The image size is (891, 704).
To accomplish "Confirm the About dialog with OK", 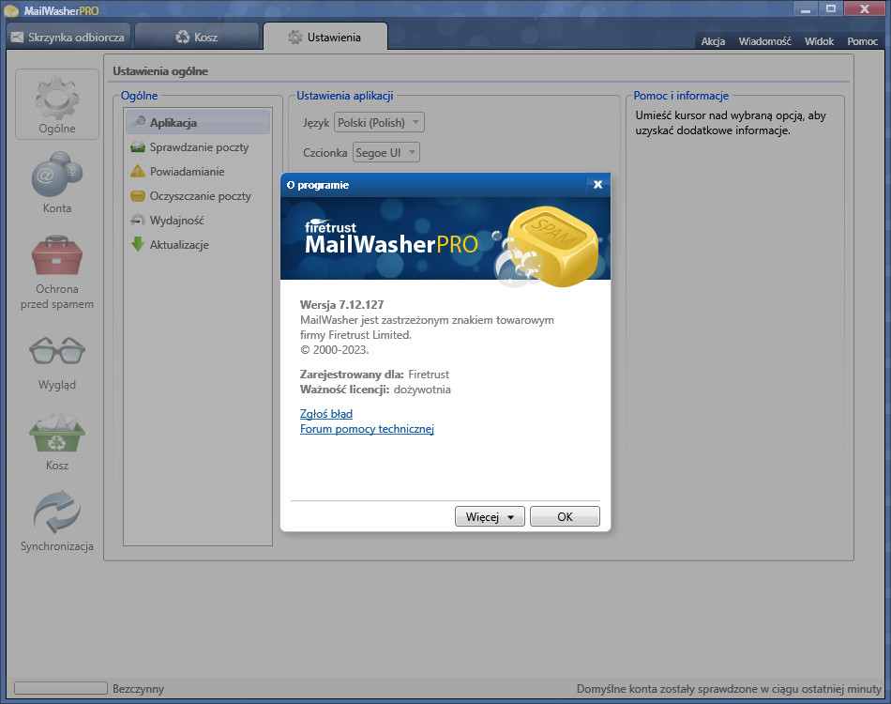I will (565, 516).
